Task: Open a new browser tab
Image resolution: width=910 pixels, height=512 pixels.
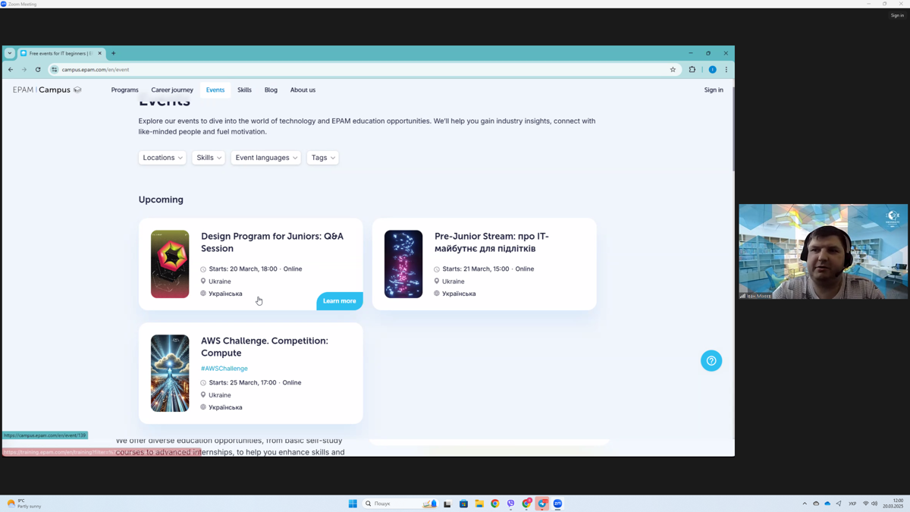Action: click(114, 53)
